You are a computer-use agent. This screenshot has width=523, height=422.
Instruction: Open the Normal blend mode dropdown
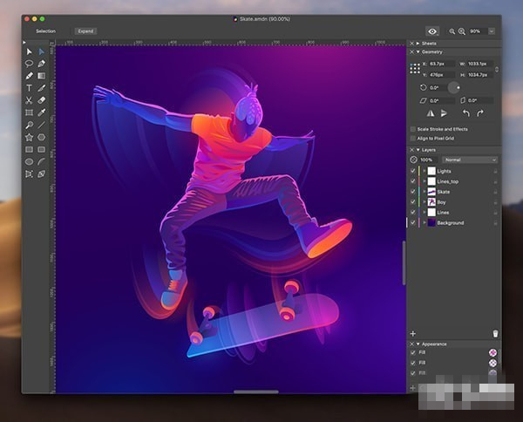coord(470,160)
